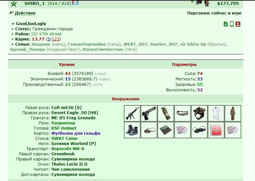Click the economic level value 15
The width and height of the screenshot is (255, 181).
click(68, 79)
